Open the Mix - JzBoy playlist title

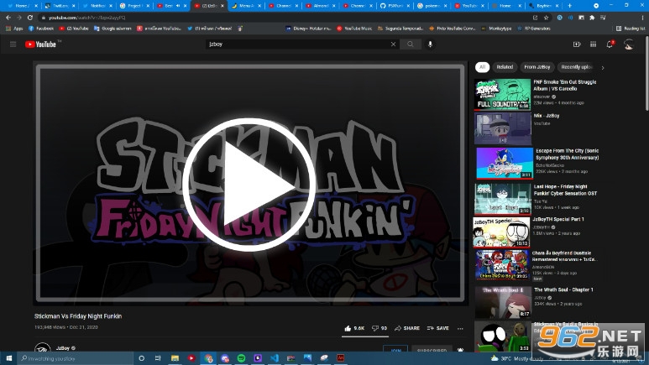[x=547, y=116]
